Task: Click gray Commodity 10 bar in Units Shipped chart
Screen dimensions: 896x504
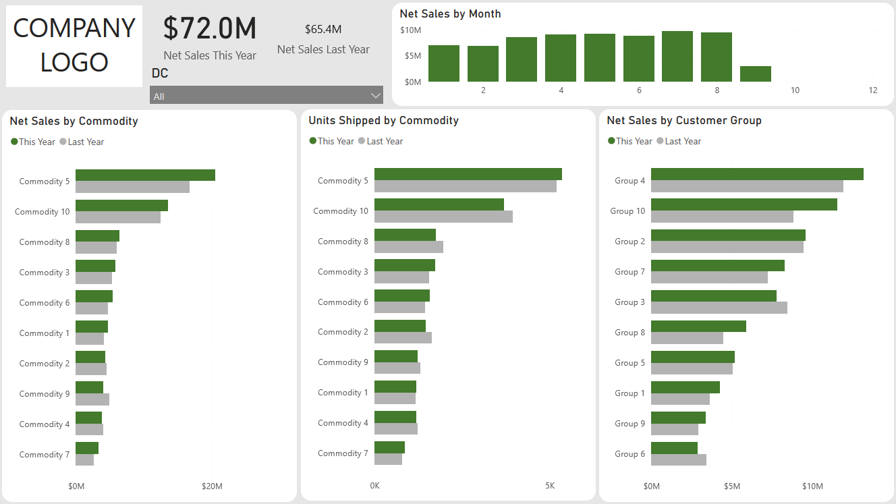Action: tap(443, 217)
